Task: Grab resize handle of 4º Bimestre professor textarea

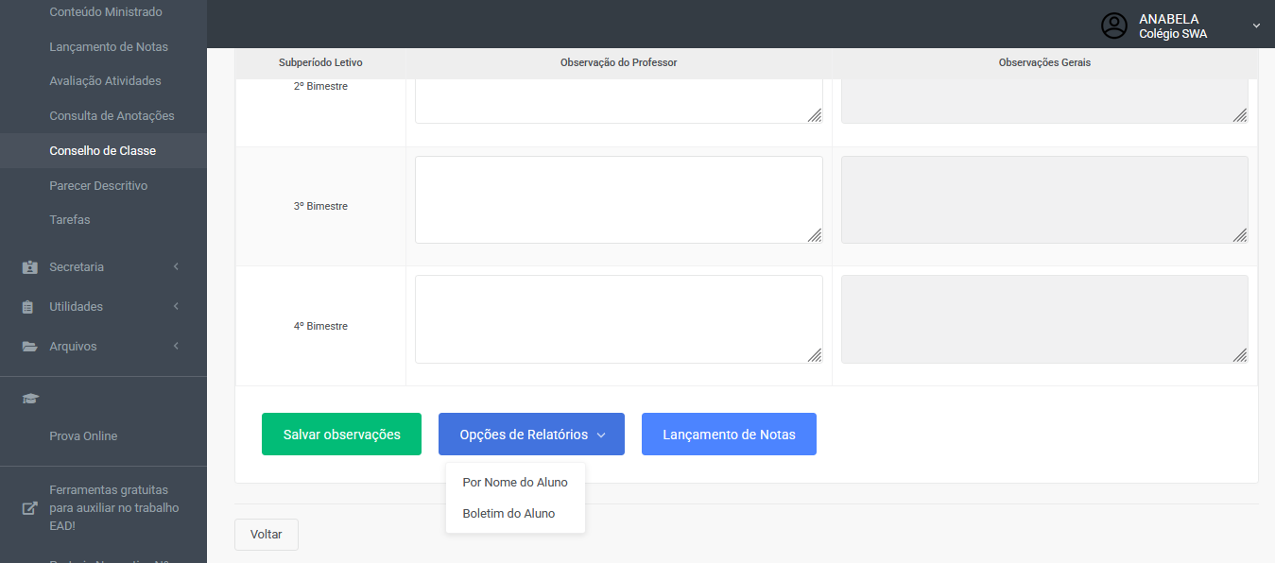Action: [x=815, y=355]
